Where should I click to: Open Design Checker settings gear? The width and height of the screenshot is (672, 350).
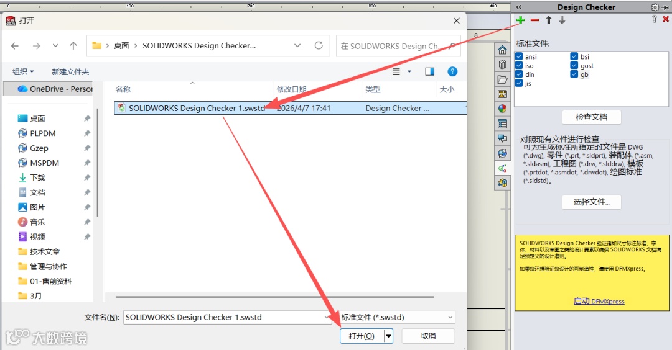[x=655, y=7]
